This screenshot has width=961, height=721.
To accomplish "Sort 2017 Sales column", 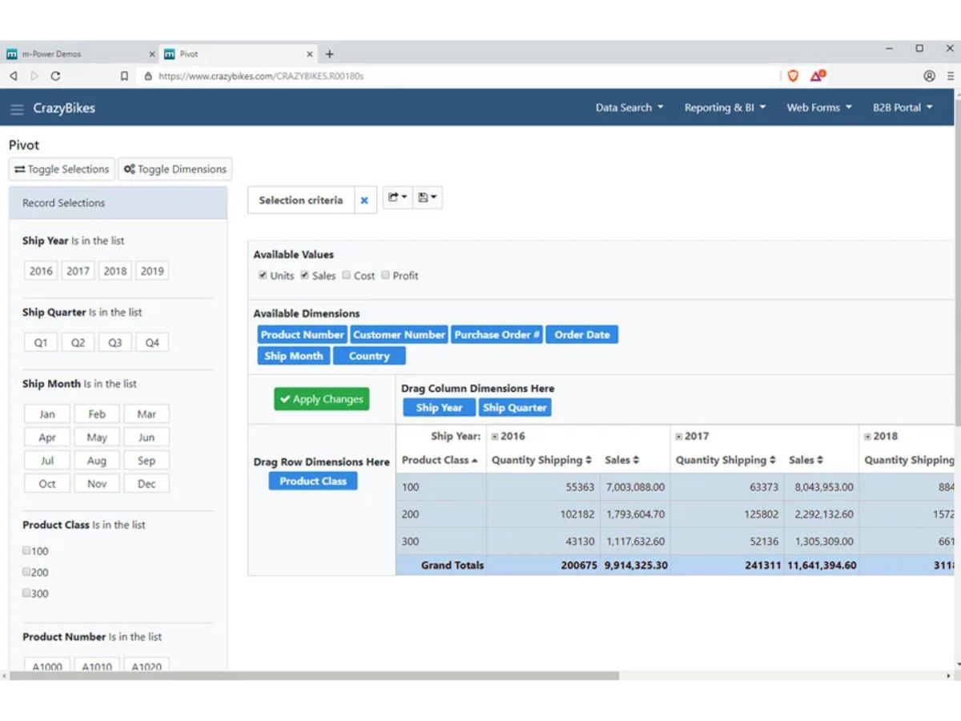I will pos(820,461).
